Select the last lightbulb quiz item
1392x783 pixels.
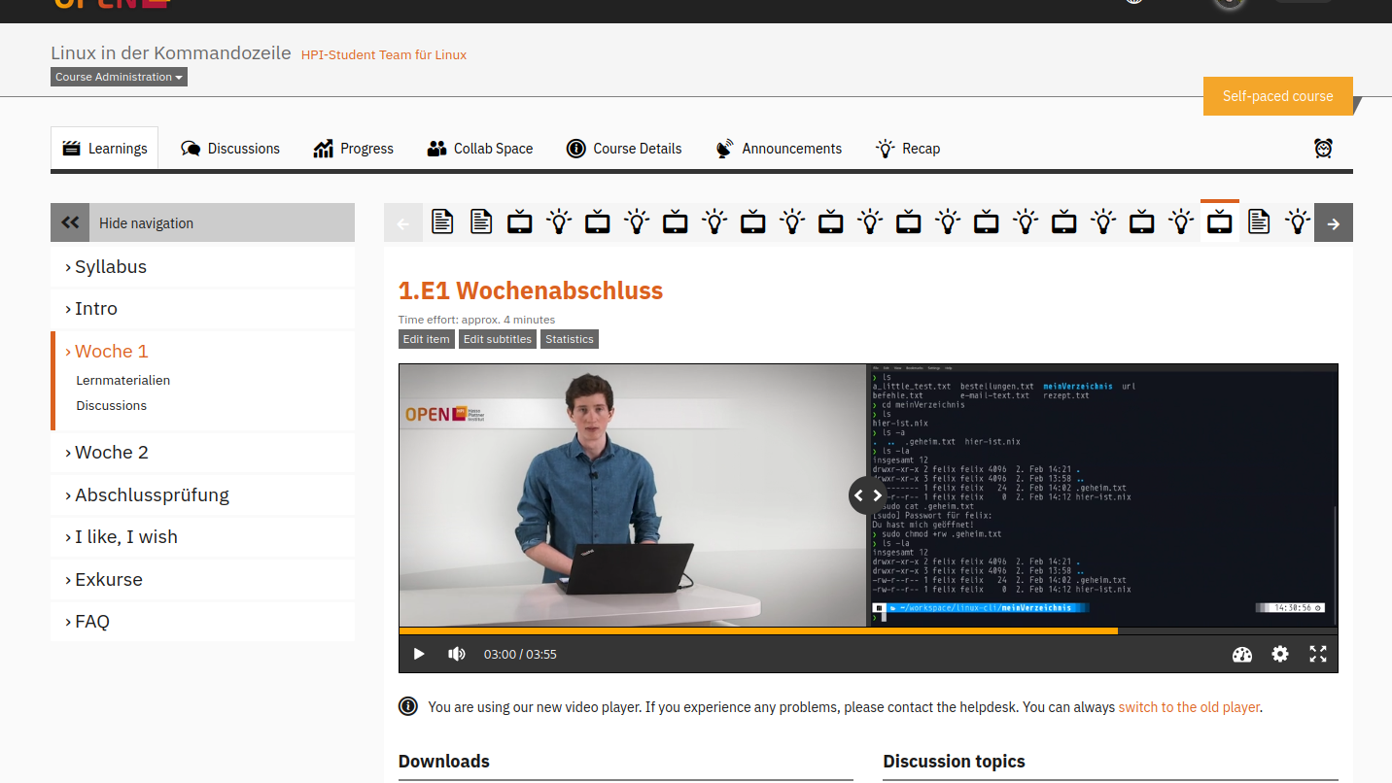coord(1298,222)
